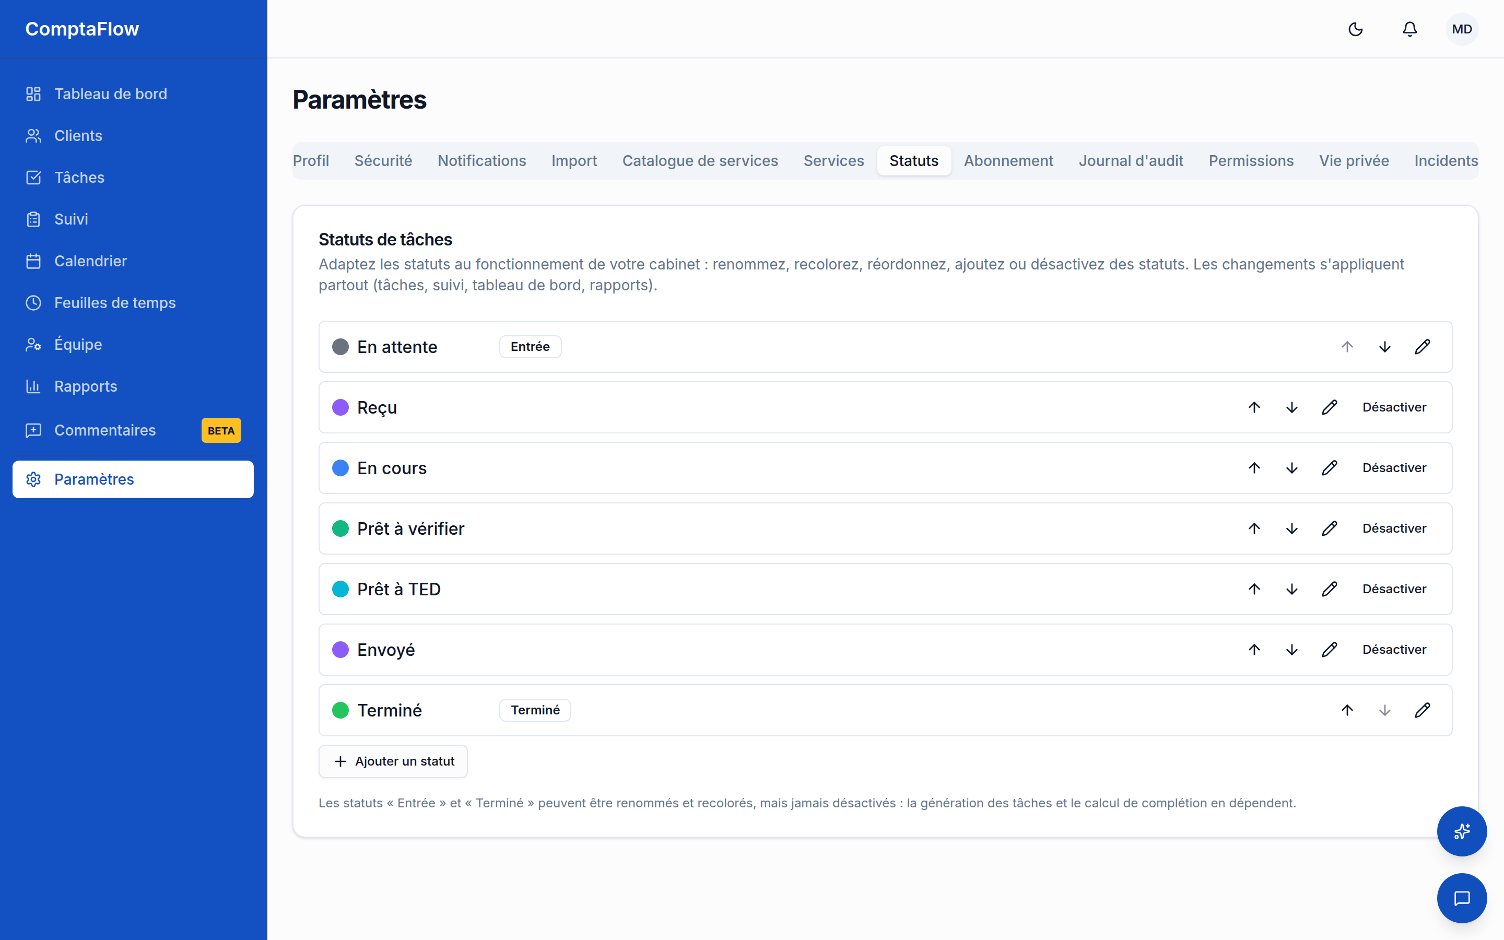Click Ajouter un statut button

(x=393, y=761)
